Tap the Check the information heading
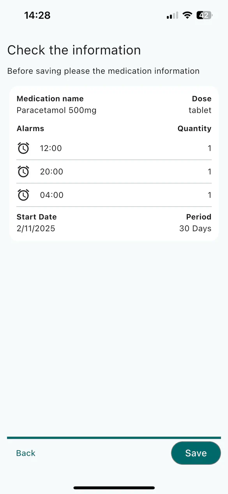Viewport: 228px width, 494px height. (x=74, y=50)
